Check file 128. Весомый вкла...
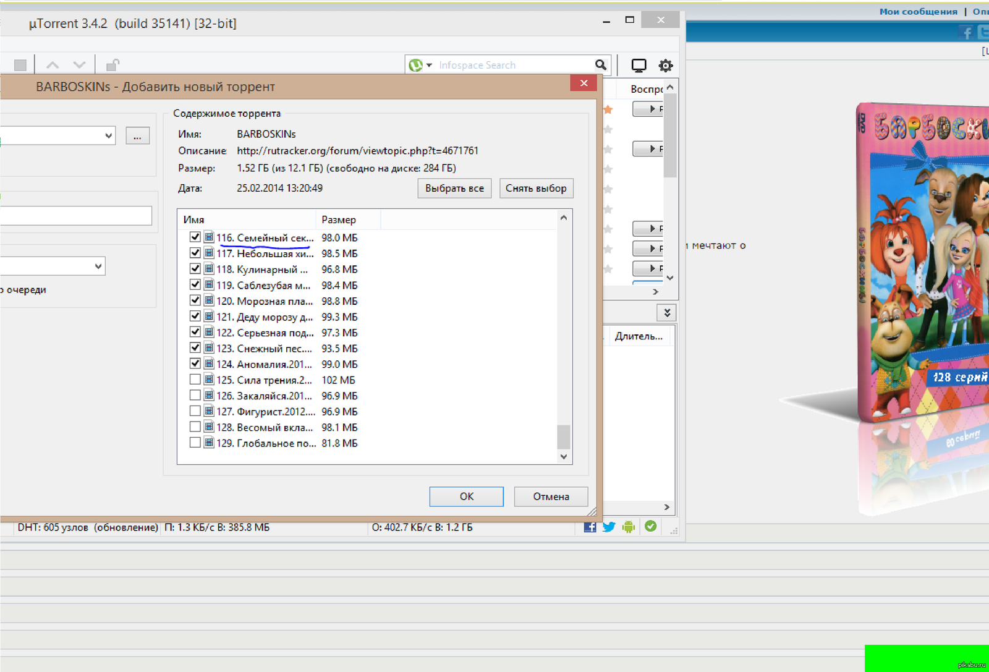Viewport: 989px width, 672px height. [x=195, y=427]
